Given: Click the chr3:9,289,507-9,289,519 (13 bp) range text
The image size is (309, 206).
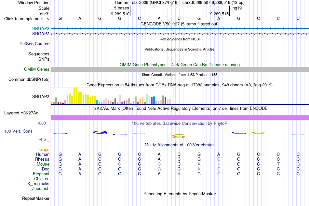Looking at the screenshot, I should (213, 3).
